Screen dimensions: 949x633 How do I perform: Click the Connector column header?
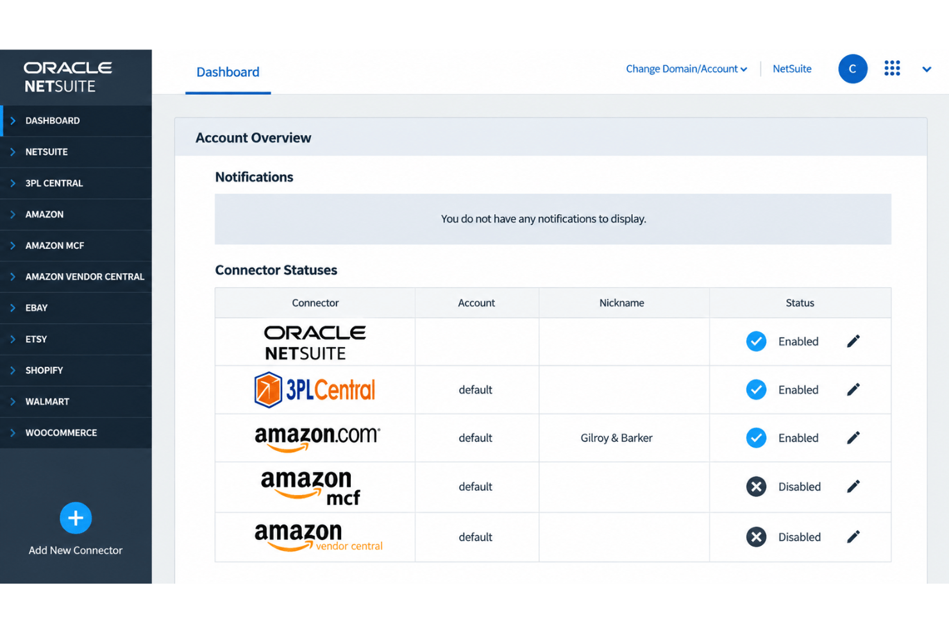tap(315, 303)
